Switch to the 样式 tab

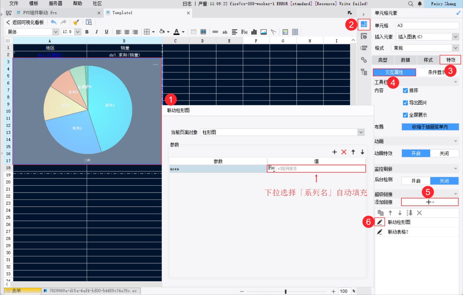[x=428, y=60]
